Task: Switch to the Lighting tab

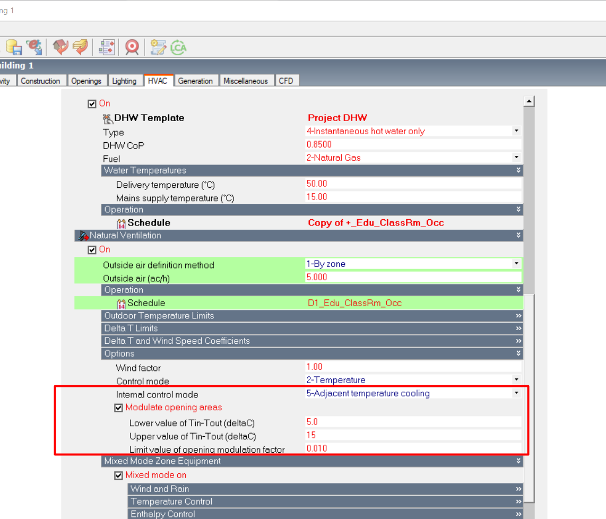Action: pos(124,81)
